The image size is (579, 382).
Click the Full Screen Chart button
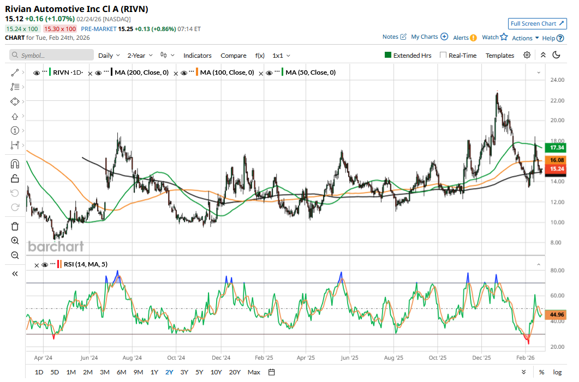click(x=537, y=23)
